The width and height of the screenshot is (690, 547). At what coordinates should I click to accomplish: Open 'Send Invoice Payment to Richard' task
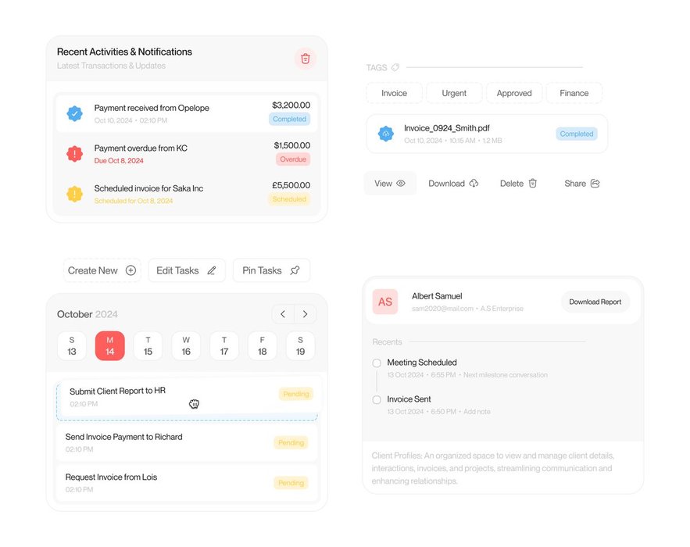coord(187,442)
